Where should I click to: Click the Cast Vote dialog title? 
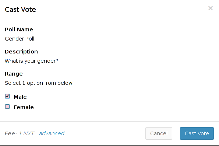pos(20,10)
